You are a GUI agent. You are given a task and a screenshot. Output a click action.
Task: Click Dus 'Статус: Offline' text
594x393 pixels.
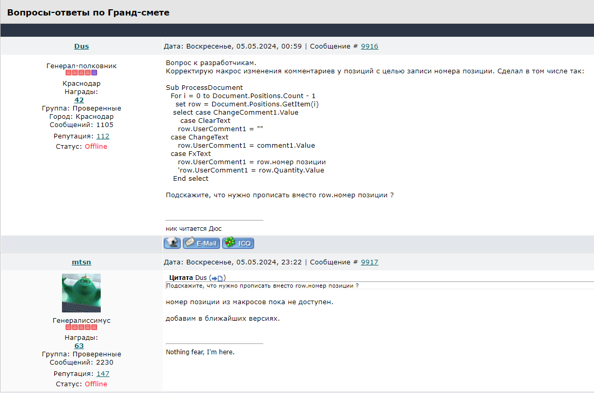82,147
